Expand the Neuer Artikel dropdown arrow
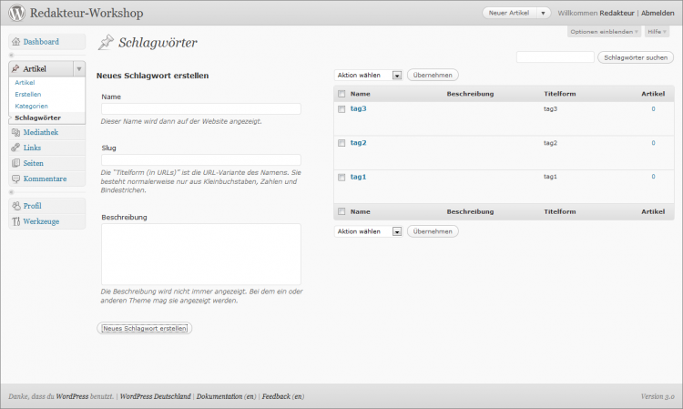 [544, 14]
